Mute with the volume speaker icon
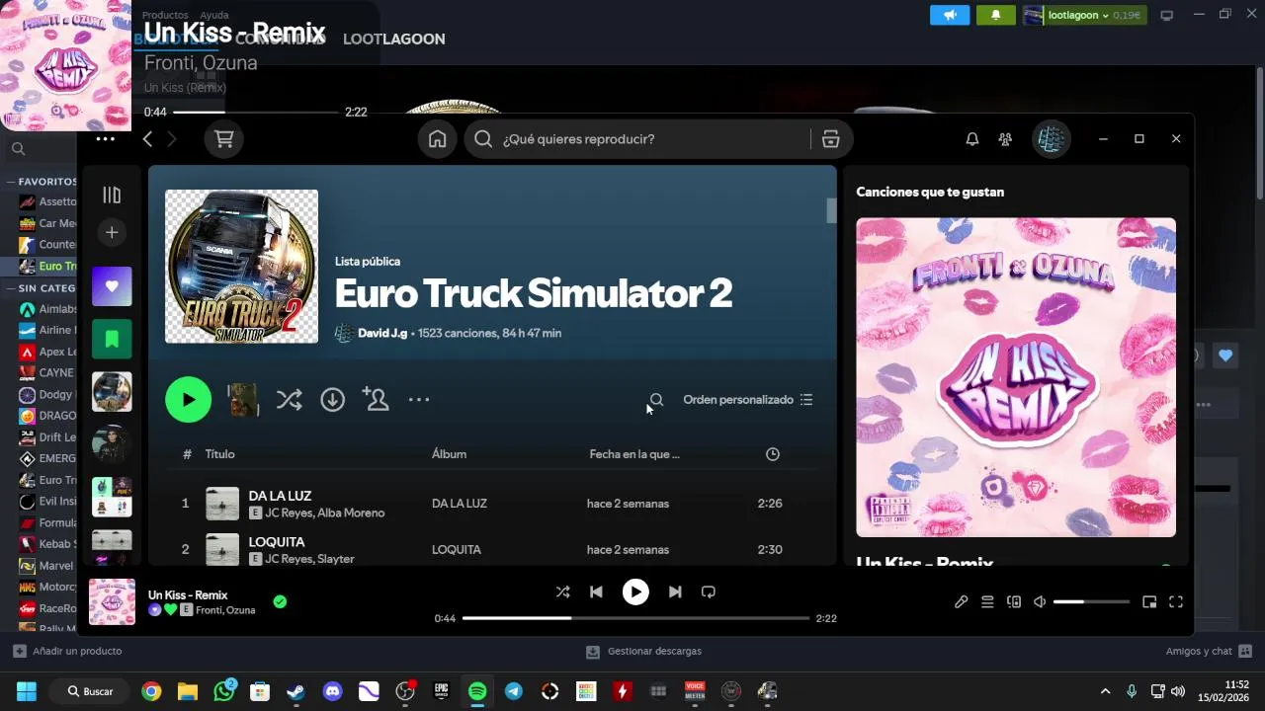The width and height of the screenshot is (1265, 711). [1040, 601]
